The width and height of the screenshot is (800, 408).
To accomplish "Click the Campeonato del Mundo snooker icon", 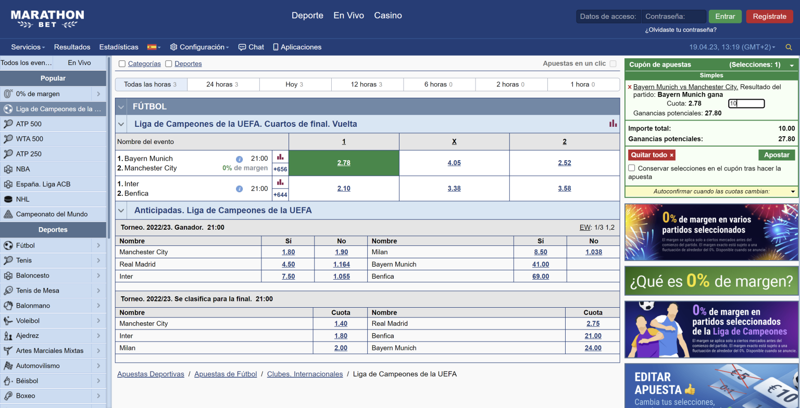I will point(8,214).
